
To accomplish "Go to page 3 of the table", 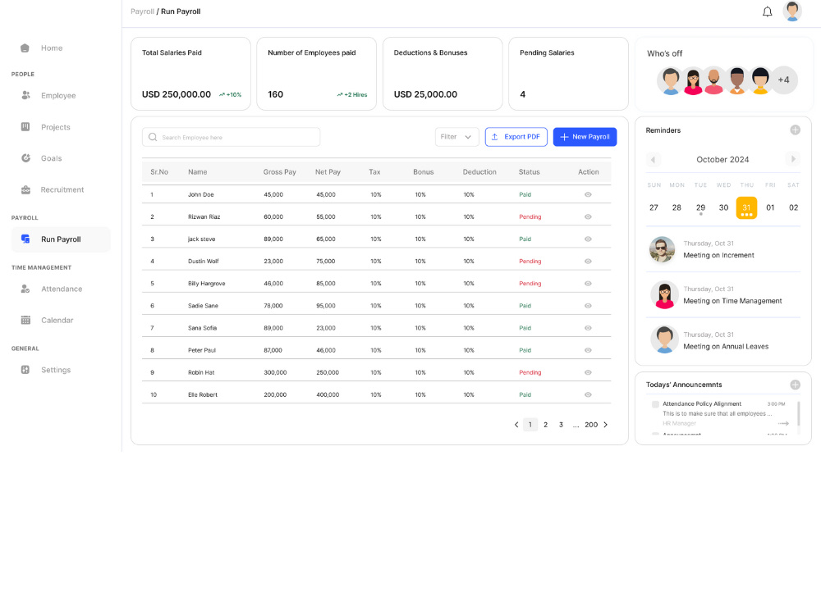I will click(x=561, y=425).
